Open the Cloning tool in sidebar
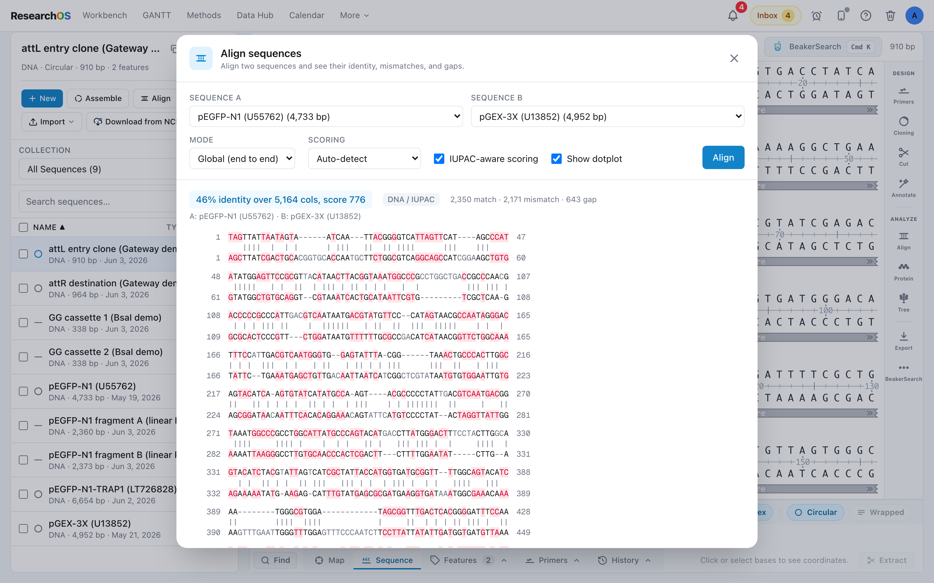The height and width of the screenshot is (583, 934). tap(904, 126)
